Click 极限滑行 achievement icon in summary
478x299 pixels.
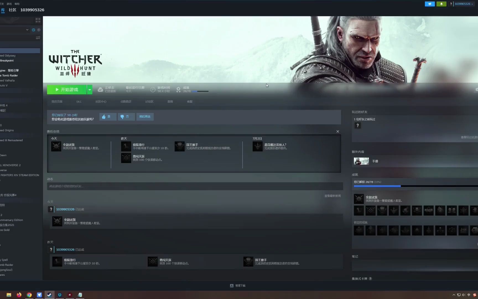126,146
